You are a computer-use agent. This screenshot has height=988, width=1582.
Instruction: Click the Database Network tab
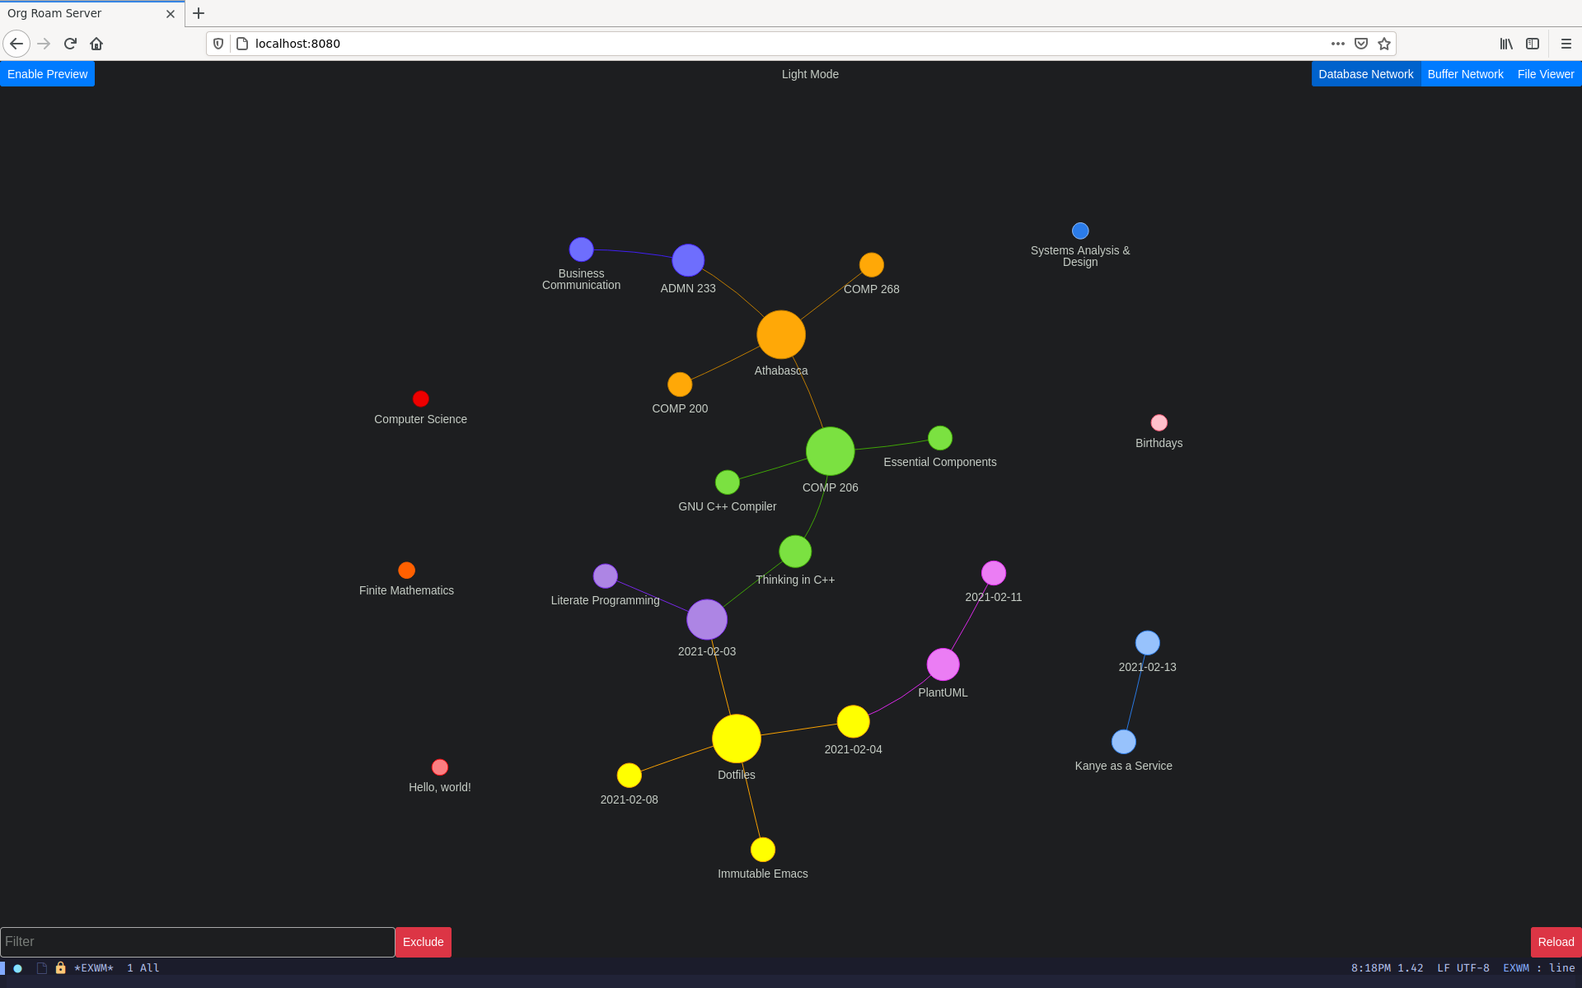(x=1365, y=74)
